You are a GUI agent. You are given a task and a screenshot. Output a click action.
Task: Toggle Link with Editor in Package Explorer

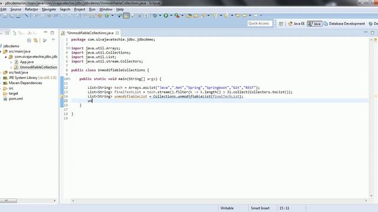(x=35, y=41)
